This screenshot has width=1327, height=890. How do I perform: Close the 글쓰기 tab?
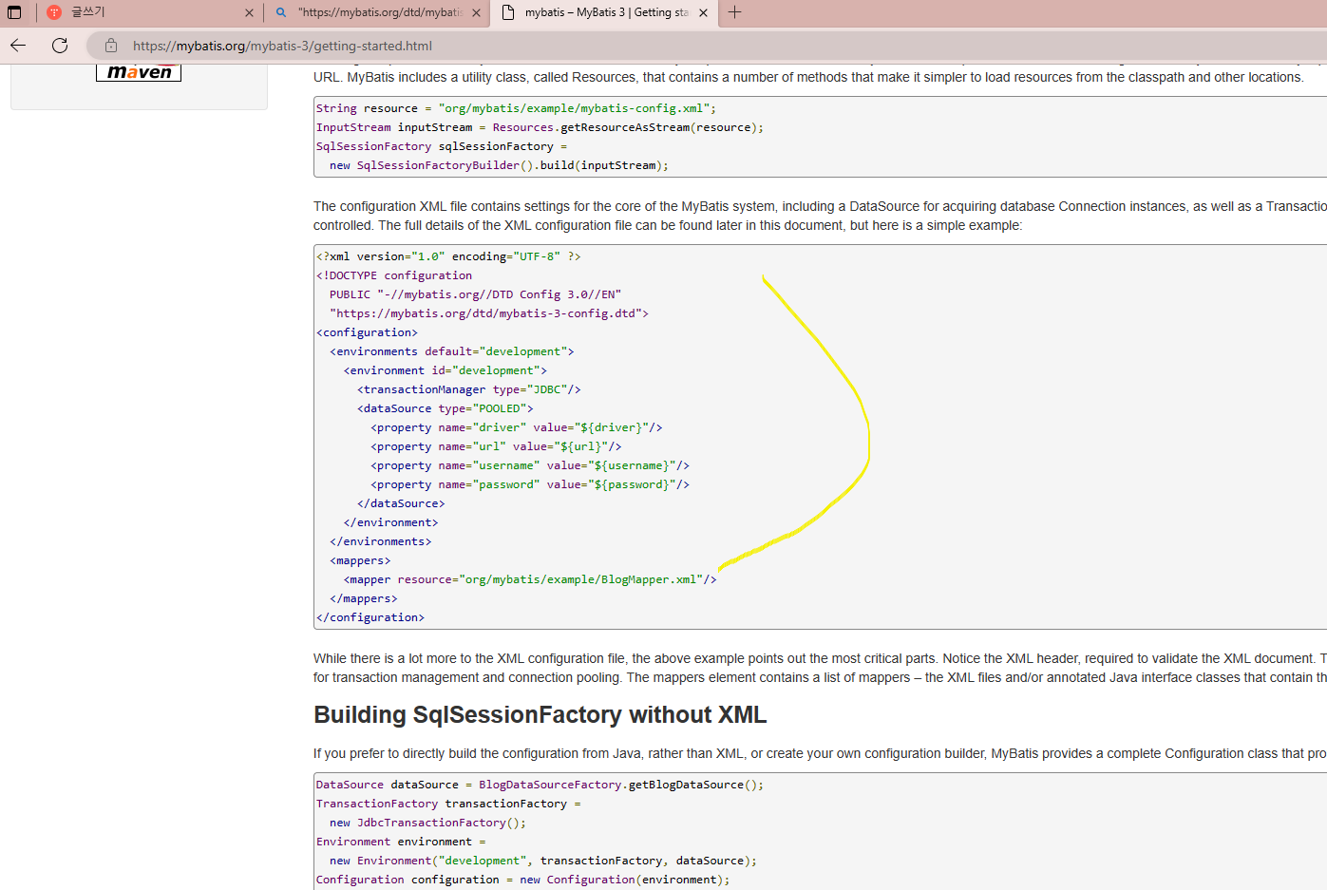(249, 12)
